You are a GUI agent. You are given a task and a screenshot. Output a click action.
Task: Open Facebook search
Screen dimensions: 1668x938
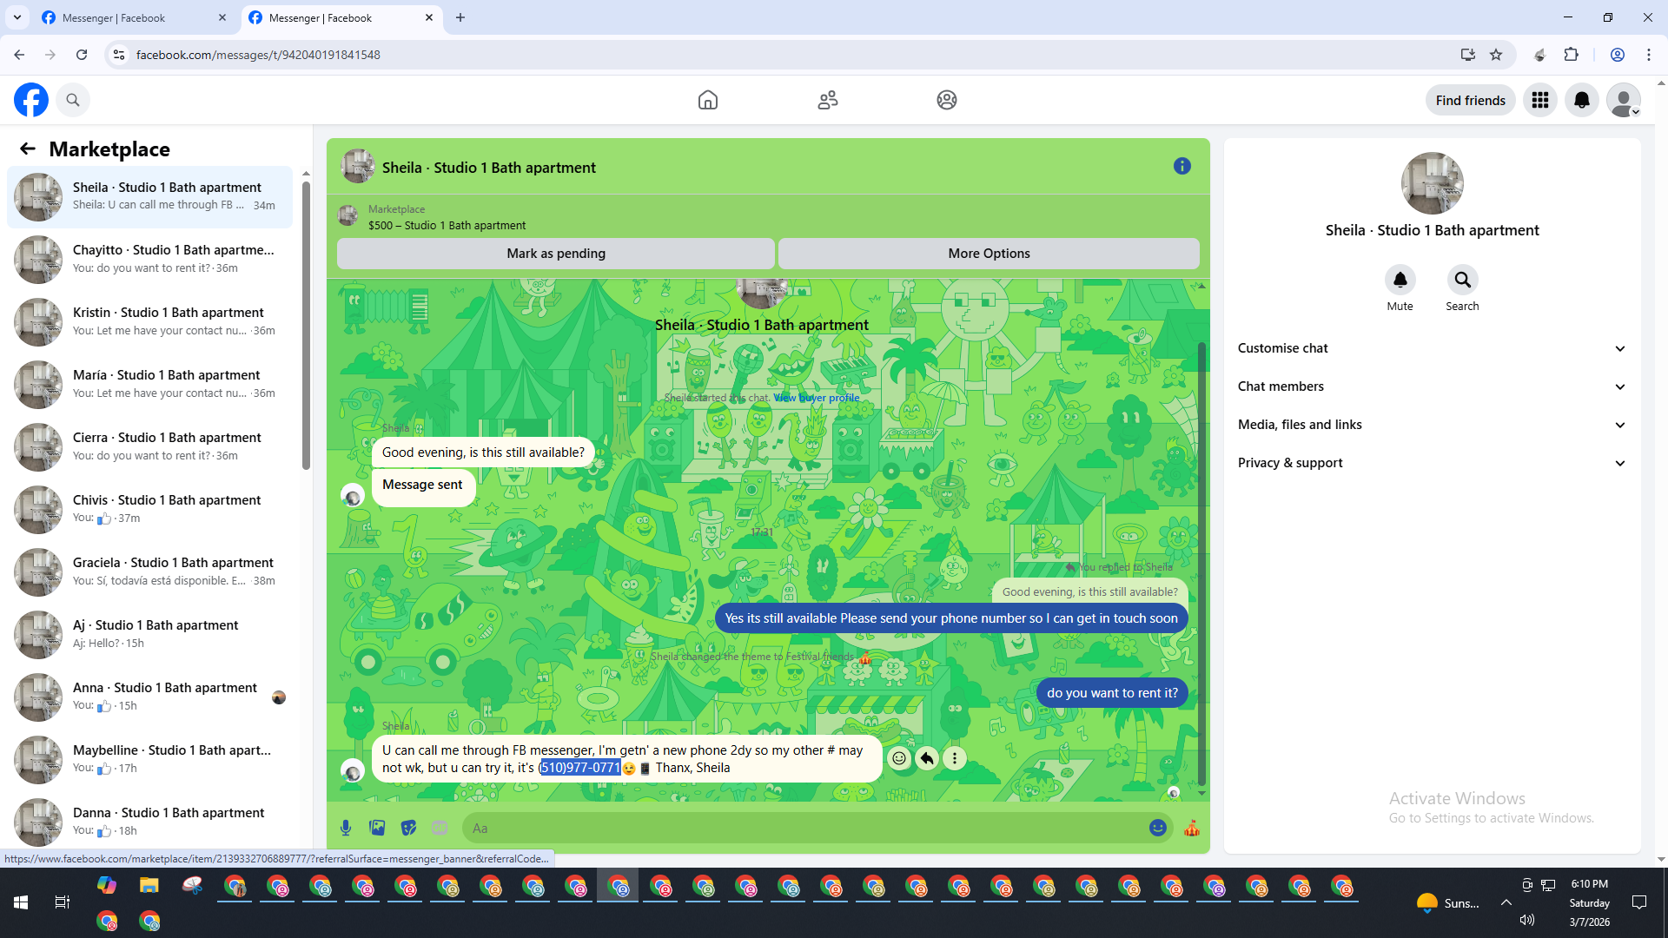click(x=73, y=100)
